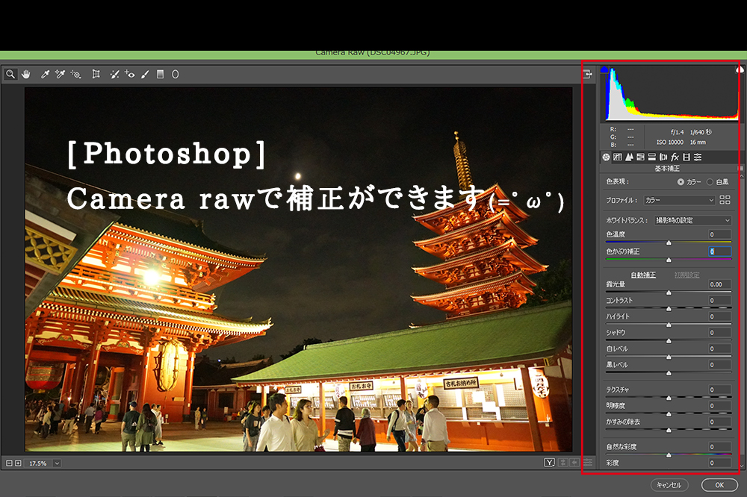Click the 白レベル value field

720,348
